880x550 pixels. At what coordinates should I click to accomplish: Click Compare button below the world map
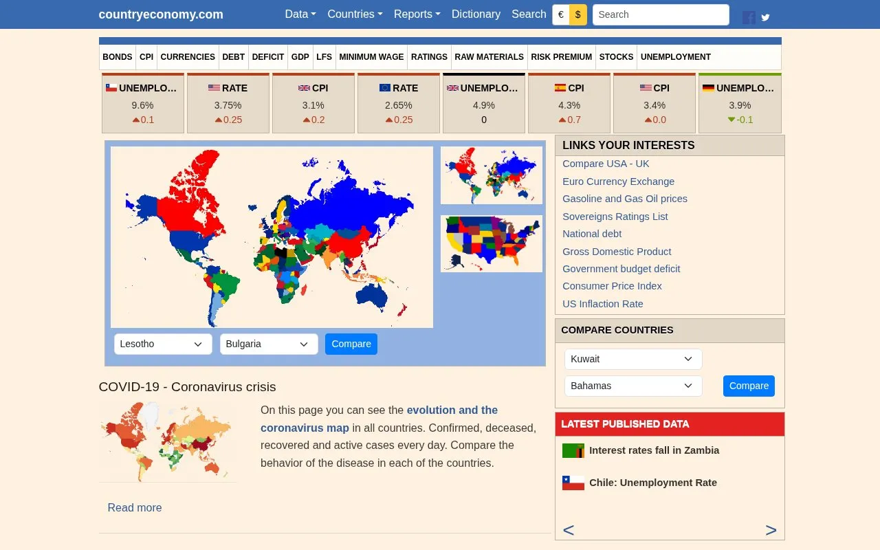pos(351,344)
